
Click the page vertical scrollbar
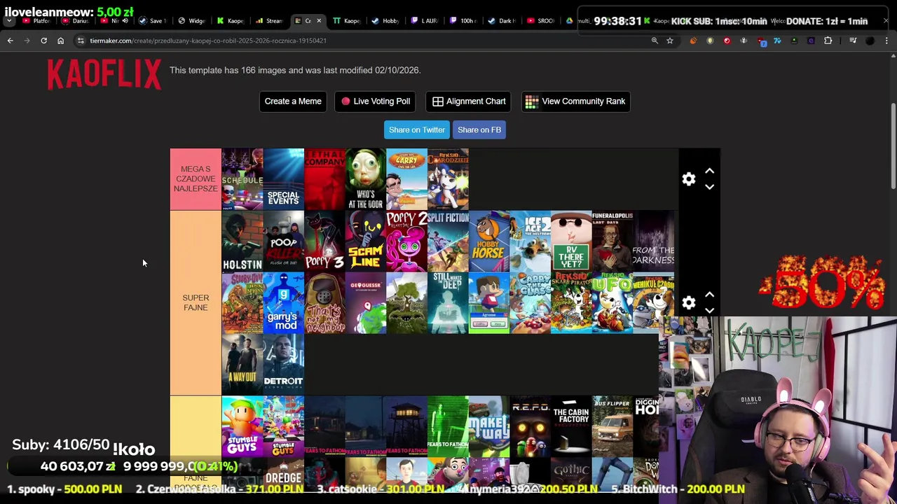click(893, 146)
